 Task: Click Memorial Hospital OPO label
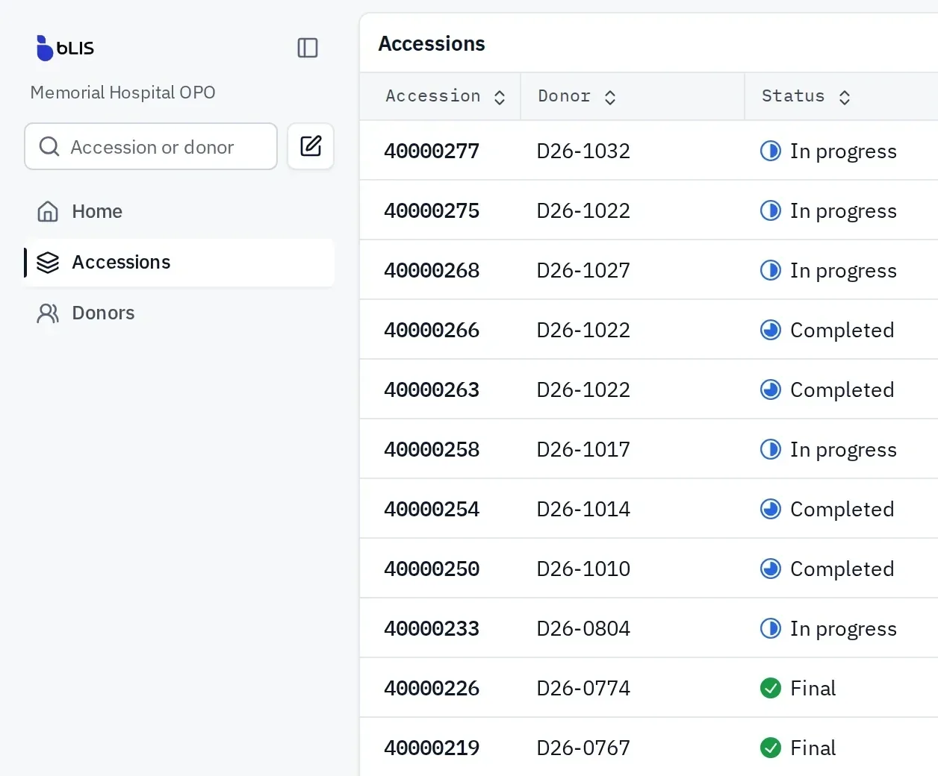pos(122,93)
